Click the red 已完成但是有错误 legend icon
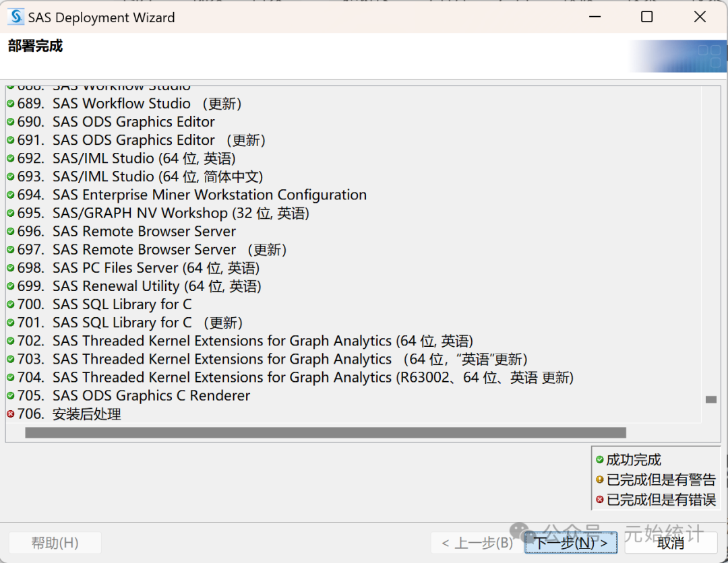This screenshot has width=728, height=563. pos(600,500)
